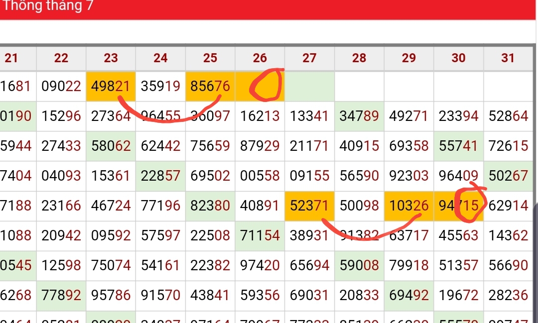Click the green cell 69492
Viewport: 538px width, 323px height.
[409, 295]
